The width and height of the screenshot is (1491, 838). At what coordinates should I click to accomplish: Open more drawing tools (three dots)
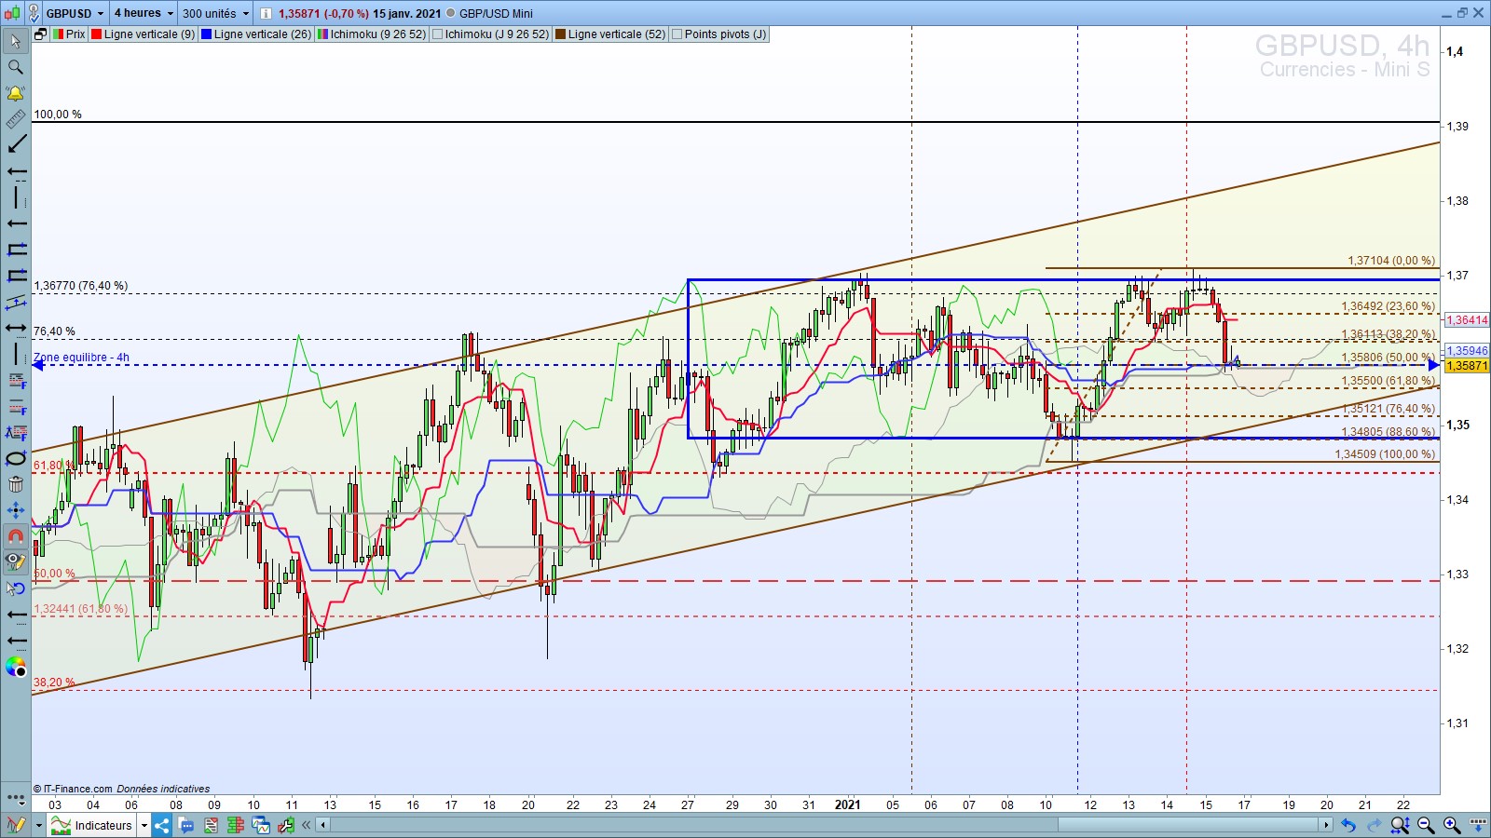16,799
